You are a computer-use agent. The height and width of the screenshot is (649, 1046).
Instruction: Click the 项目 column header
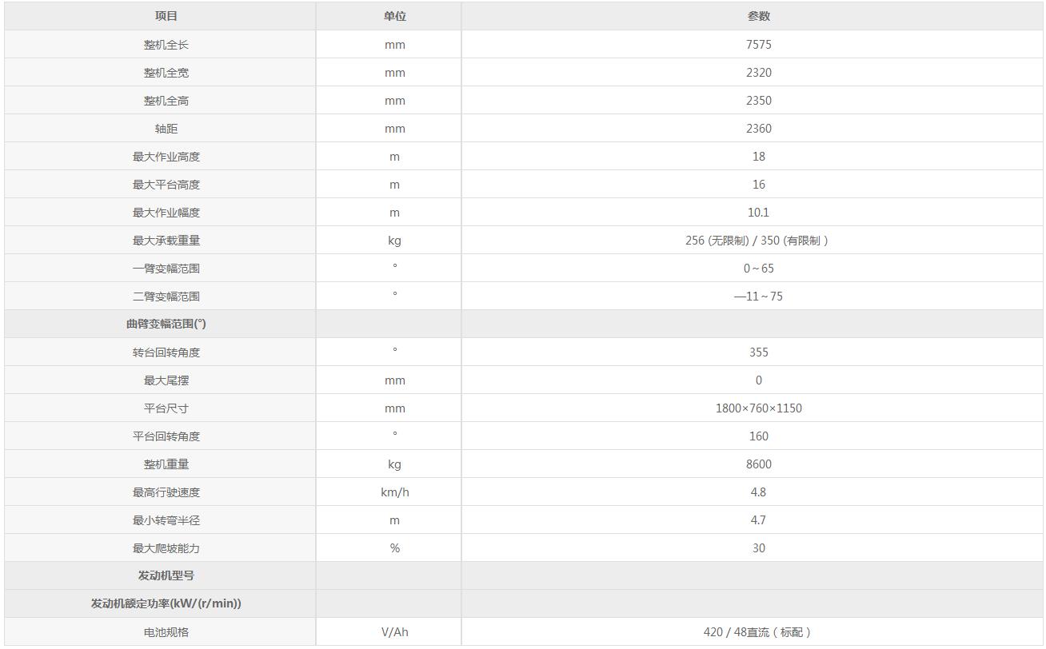pyautogui.click(x=166, y=16)
